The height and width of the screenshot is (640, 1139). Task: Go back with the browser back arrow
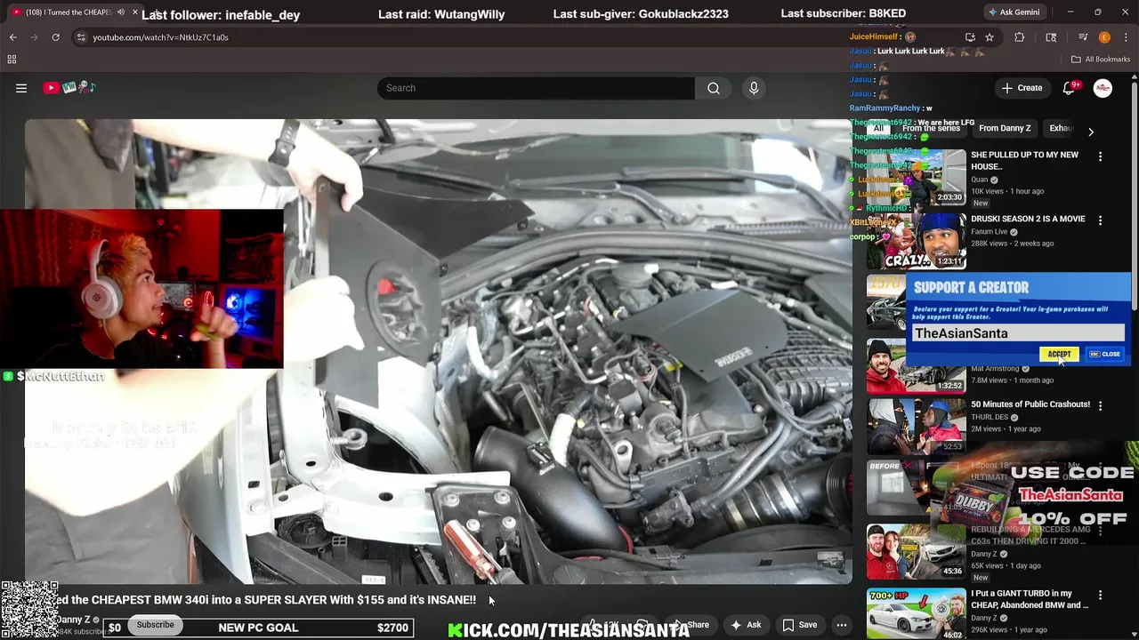click(12, 37)
